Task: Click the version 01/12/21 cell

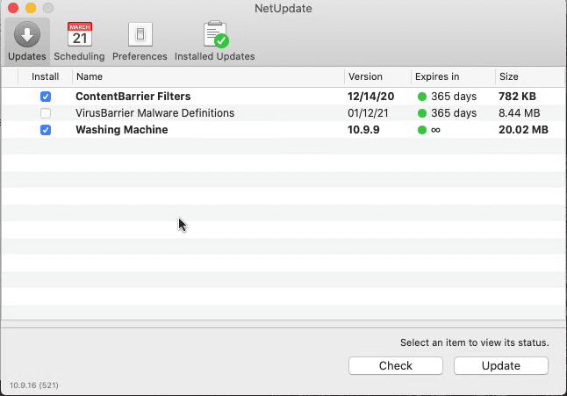Action: click(368, 113)
